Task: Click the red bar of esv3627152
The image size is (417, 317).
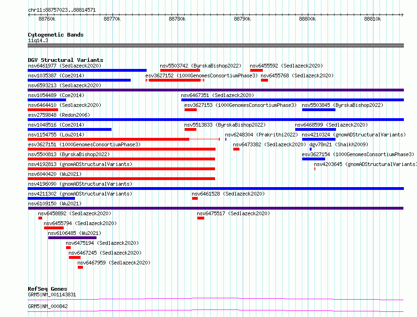Action: click(x=175, y=80)
